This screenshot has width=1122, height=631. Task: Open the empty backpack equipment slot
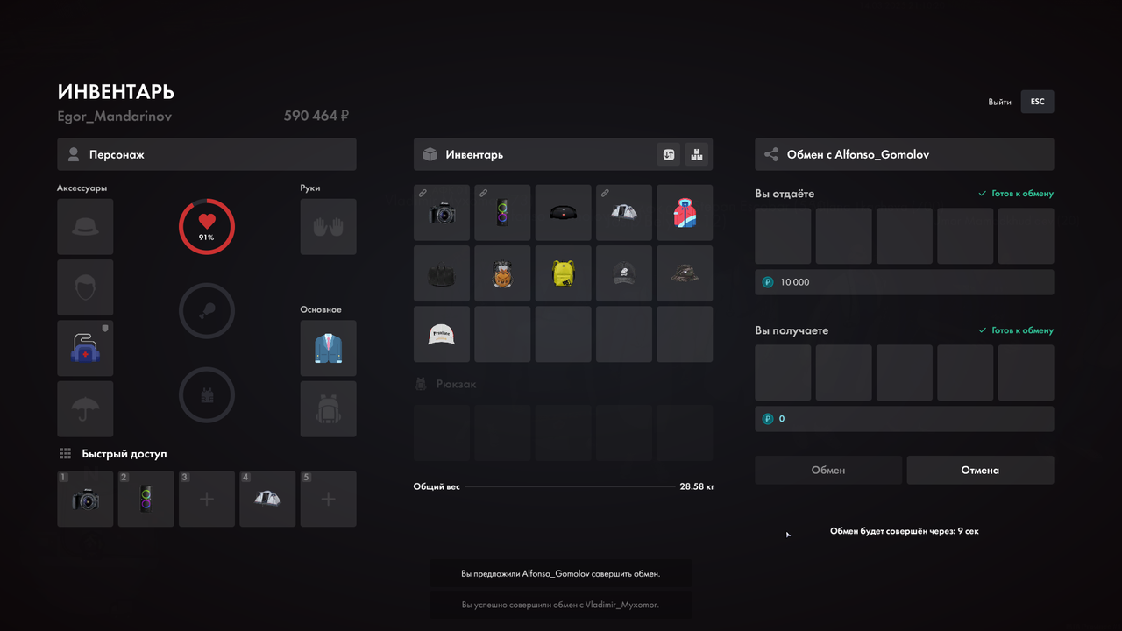coord(329,408)
